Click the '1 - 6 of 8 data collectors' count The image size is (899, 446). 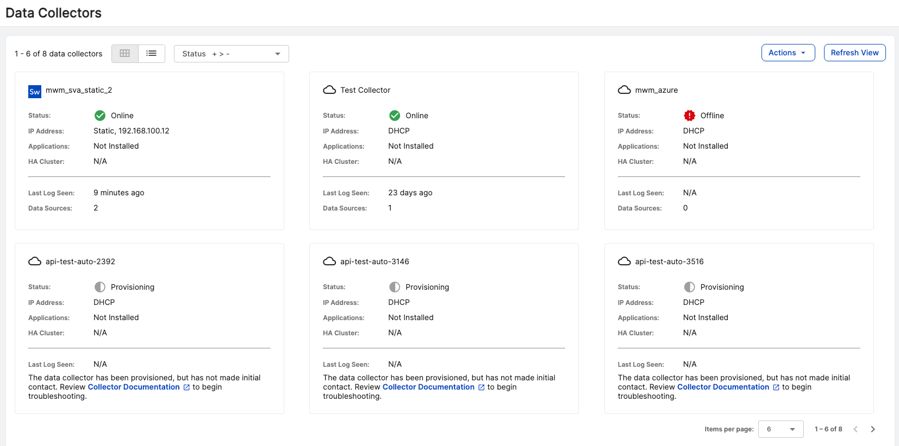[59, 54]
